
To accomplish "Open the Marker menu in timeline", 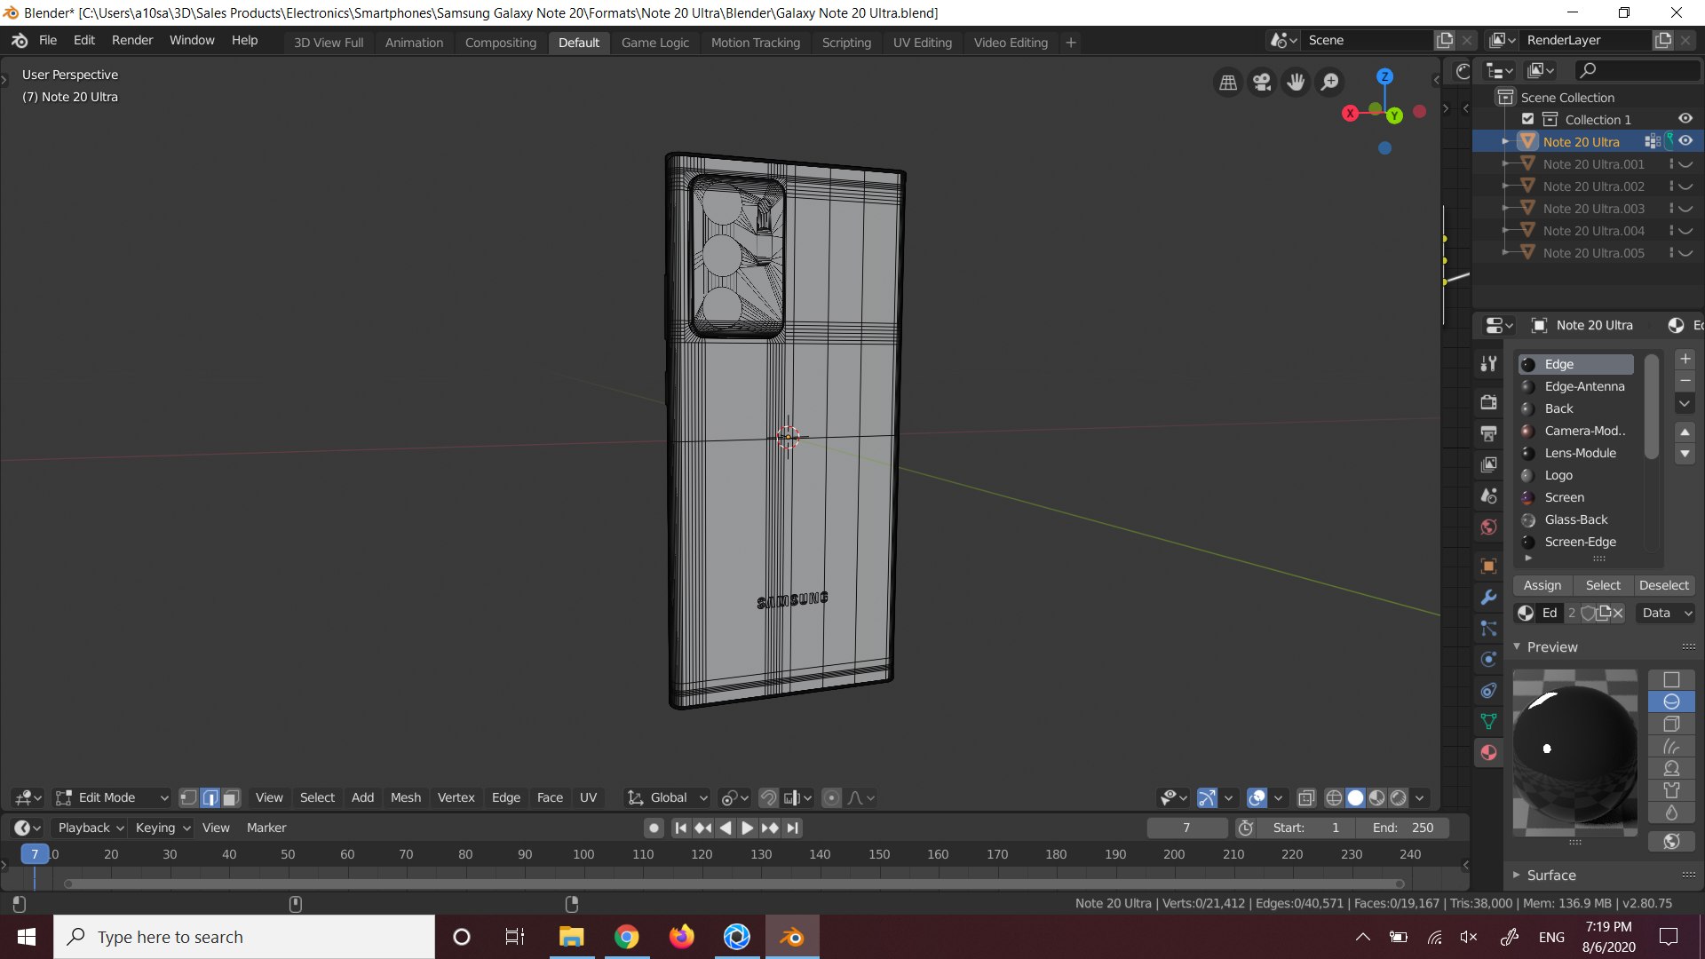I will pos(266,828).
